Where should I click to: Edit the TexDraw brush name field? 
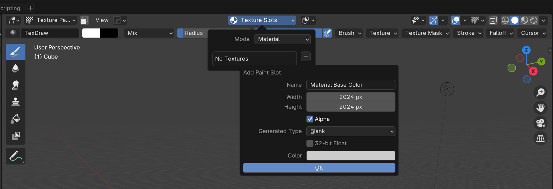coord(50,33)
